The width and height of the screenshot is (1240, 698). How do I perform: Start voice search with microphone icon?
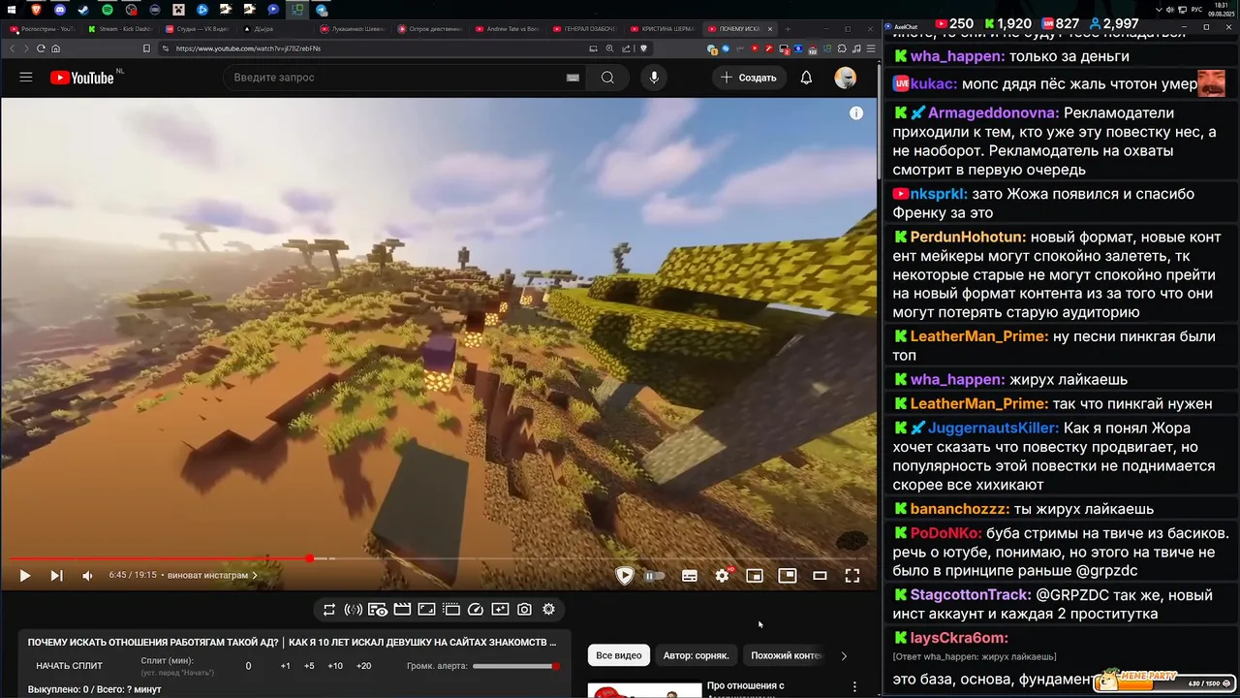(654, 78)
